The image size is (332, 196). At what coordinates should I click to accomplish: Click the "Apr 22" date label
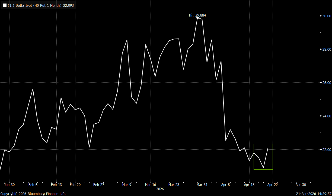[273, 185]
